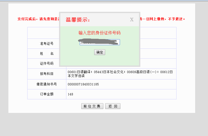
Task: Select the 报考科目 label cell
Action: click(x=47, y=74)
